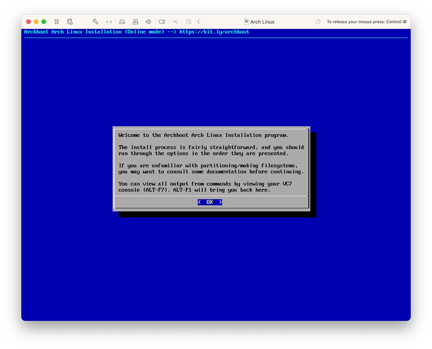Click the 'Archboot Arch Linux Installation (Online mode)' header
This screenshot has height=349, width=432.
tap(94, 32)
